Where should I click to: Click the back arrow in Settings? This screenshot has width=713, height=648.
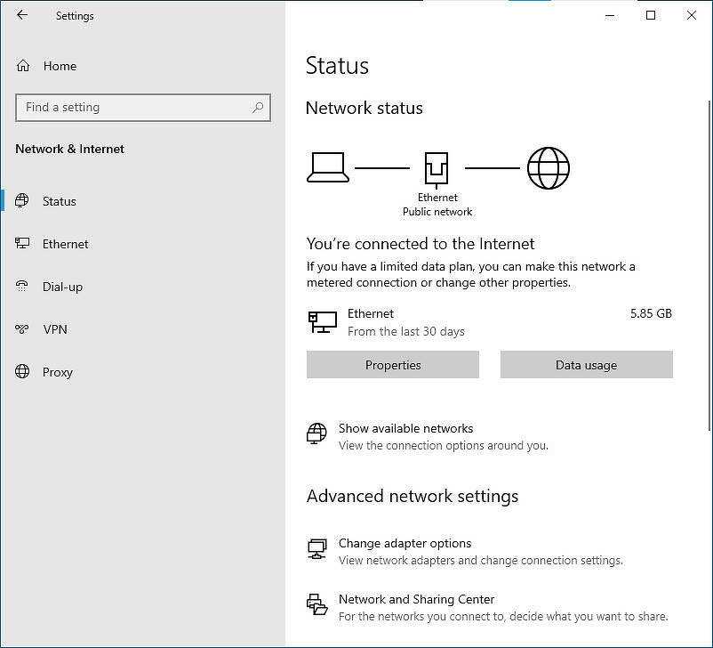coord(22,15)
